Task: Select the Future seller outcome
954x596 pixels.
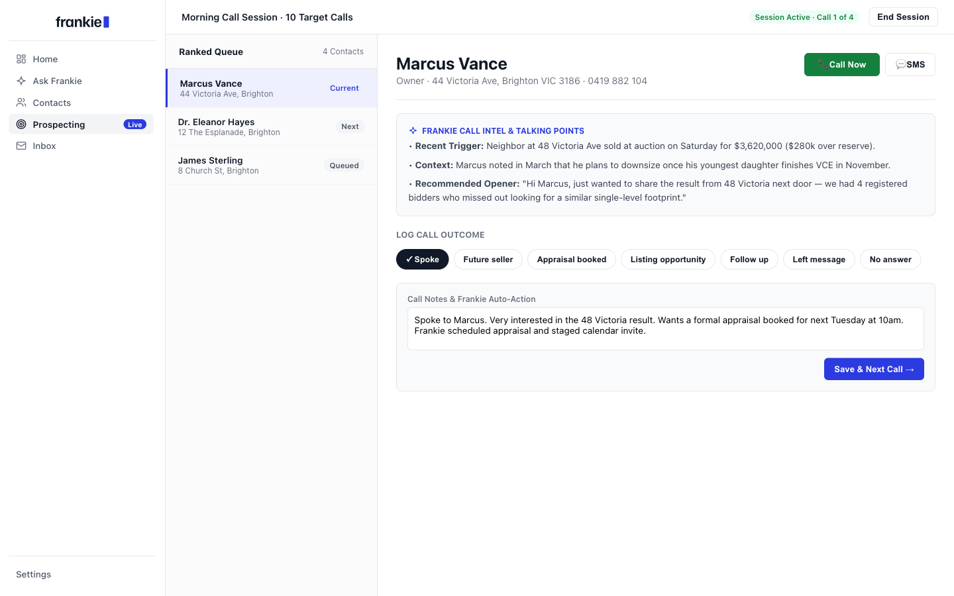Action: tap(488, 260)
